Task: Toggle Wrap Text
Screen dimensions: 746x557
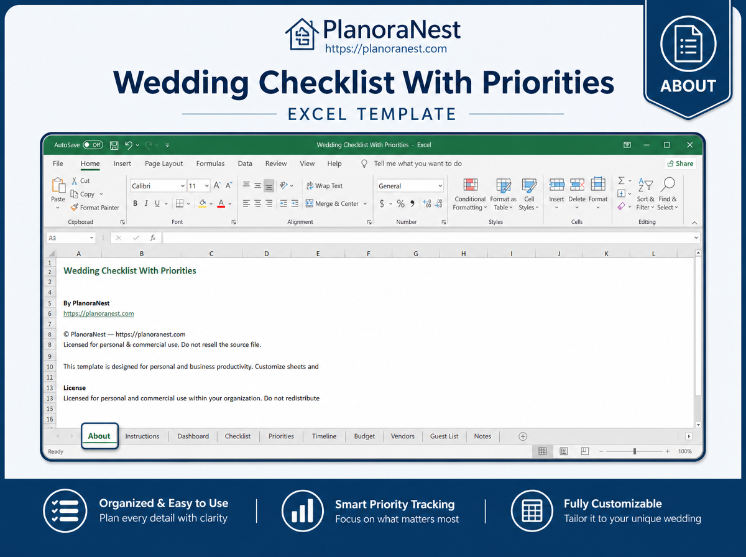Action: 325,186
